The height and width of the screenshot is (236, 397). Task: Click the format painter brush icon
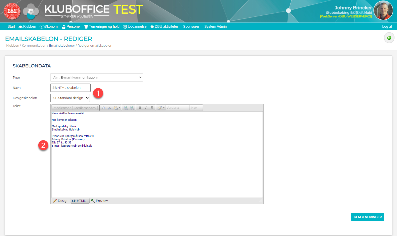pos(160,108)
